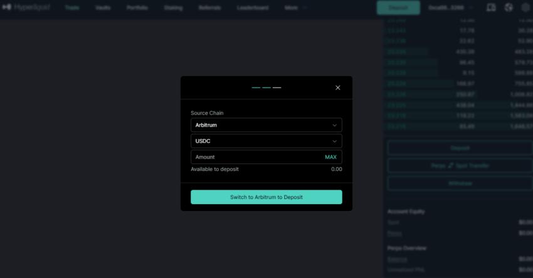Screen dimensions: 533x278
Task: Click Withdraw button in the side panel
Action: pos(460,183)
